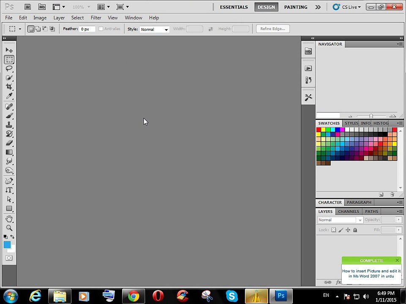Reset default foreground and background colors
The width and height of the screenshot is (406, 304).
(5, 236)
